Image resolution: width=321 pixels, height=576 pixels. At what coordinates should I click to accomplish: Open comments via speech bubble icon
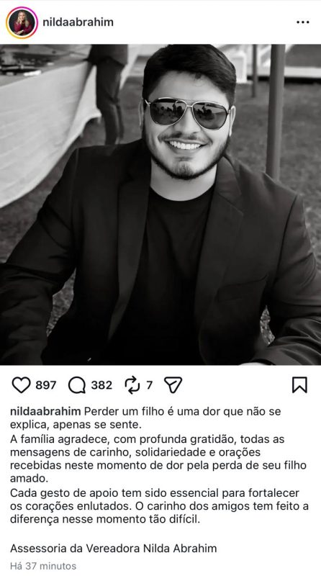click(77, 385)
